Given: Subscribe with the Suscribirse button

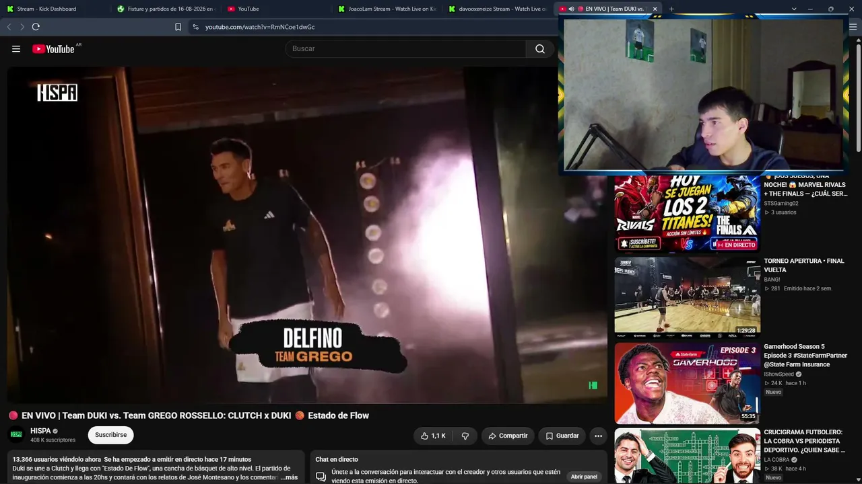Looking at the screenshot, I should 110,435.
